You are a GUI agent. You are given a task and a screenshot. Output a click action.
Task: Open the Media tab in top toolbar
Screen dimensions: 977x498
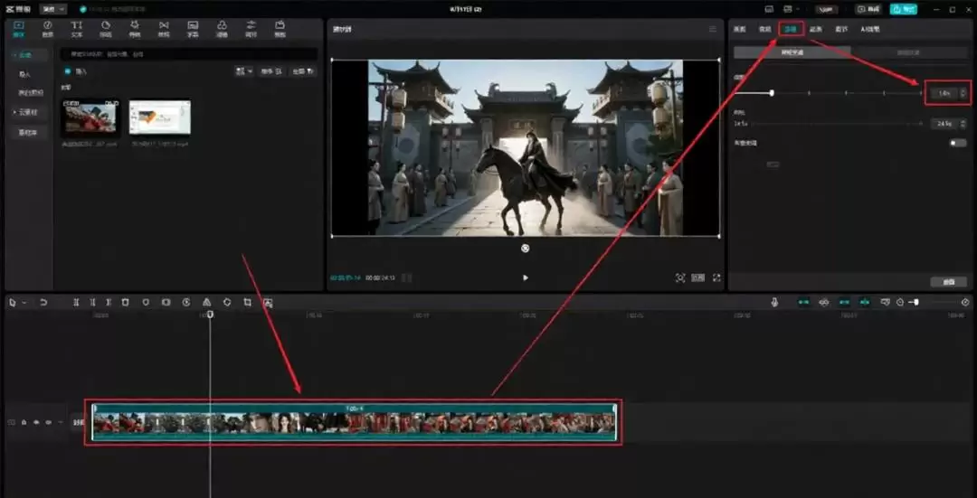coord(19,29)
